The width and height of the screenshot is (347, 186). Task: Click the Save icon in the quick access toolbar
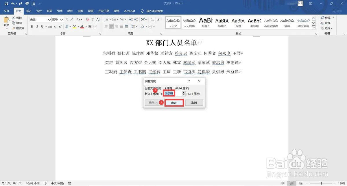(x=6, y=4)
